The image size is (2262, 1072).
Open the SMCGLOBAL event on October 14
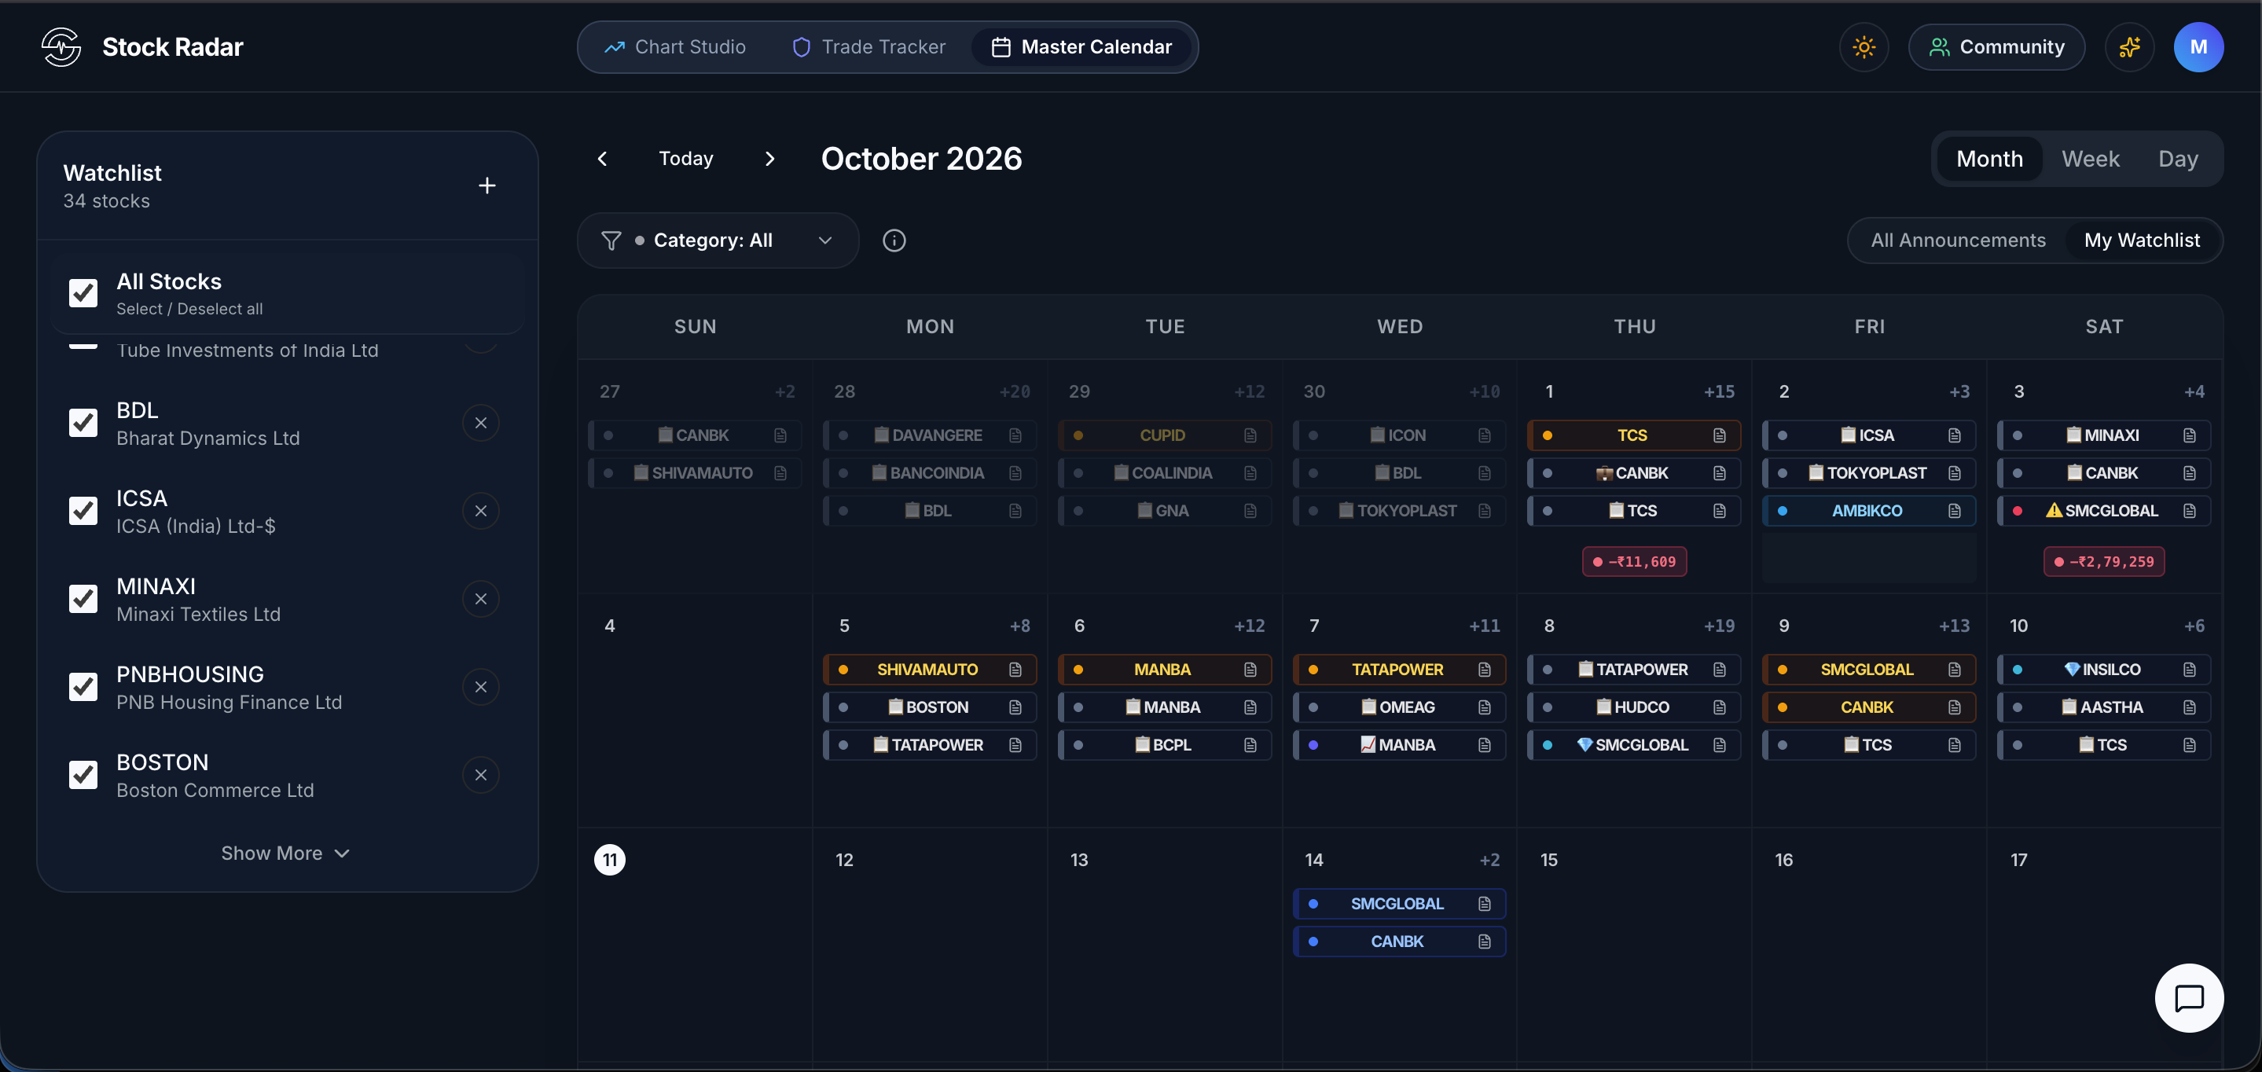(x=1399, y=905)
